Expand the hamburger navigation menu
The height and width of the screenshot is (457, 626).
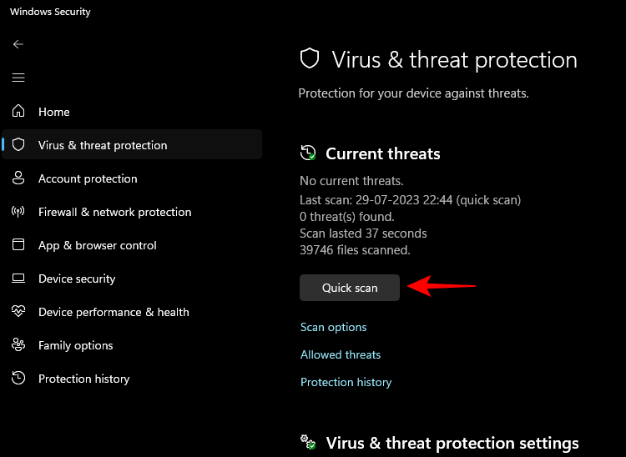coord(18,78)
